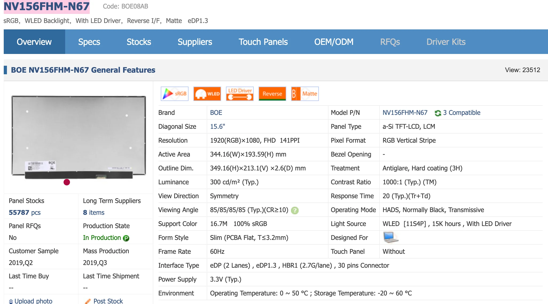
Task: Click the Reverse interface badge
Action: coord(272,94)
